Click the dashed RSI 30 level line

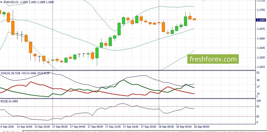(128, 116)
